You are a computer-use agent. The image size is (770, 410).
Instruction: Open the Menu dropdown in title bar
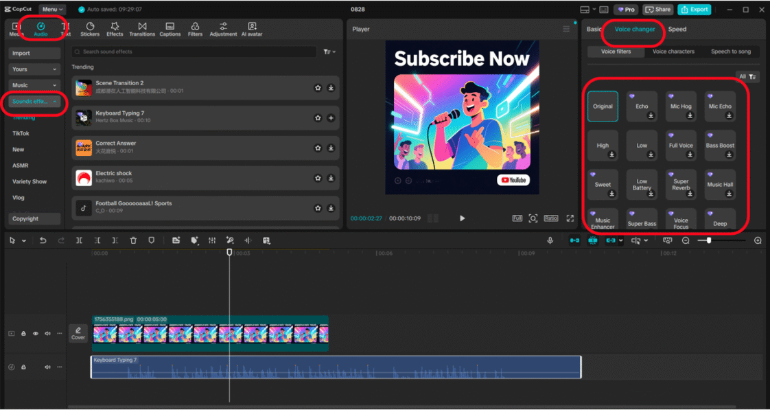[53, 10]
